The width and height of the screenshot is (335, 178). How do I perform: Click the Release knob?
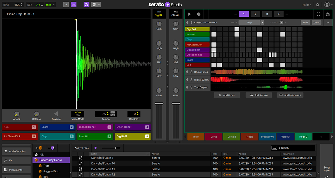click(37, 114)
